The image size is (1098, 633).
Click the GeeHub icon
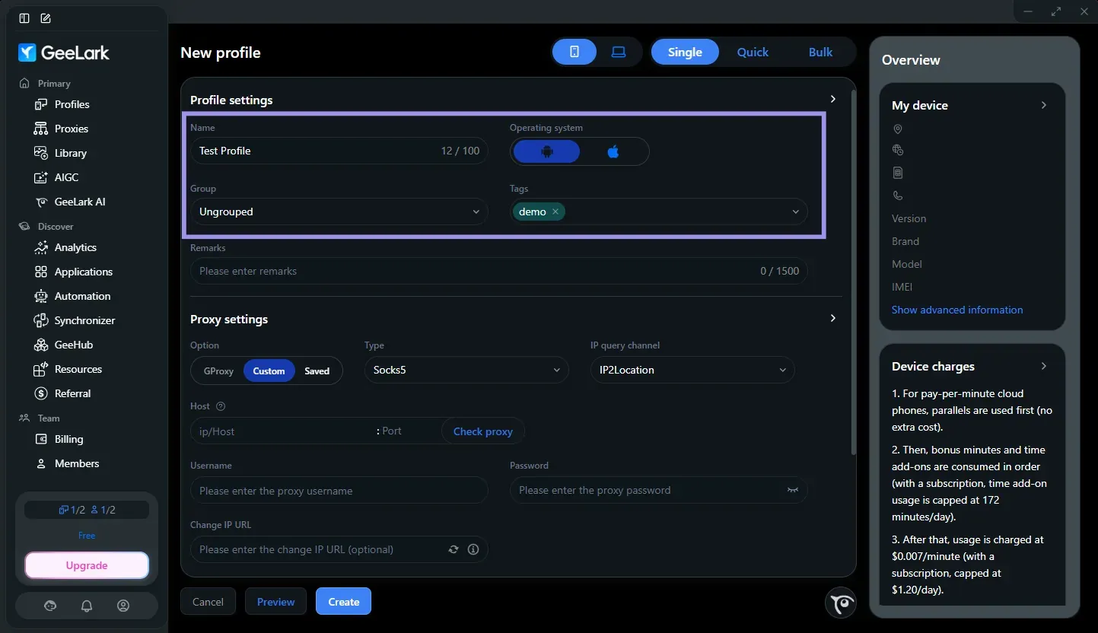pos(41,345)
